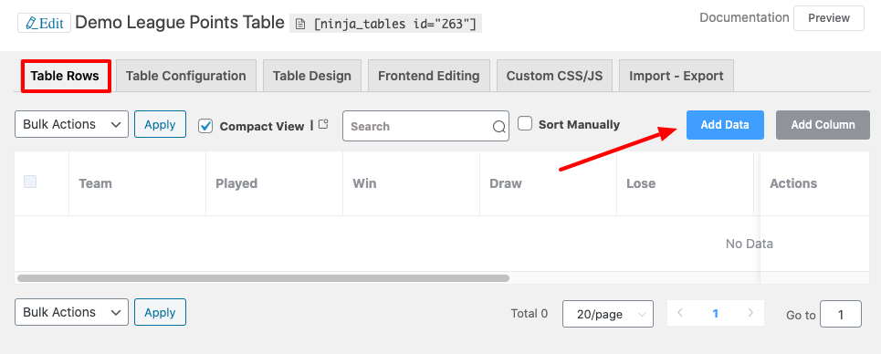Open the Documentation link
Image resolution: width=881 pixels, height=354 pixels.
point(744,18)
